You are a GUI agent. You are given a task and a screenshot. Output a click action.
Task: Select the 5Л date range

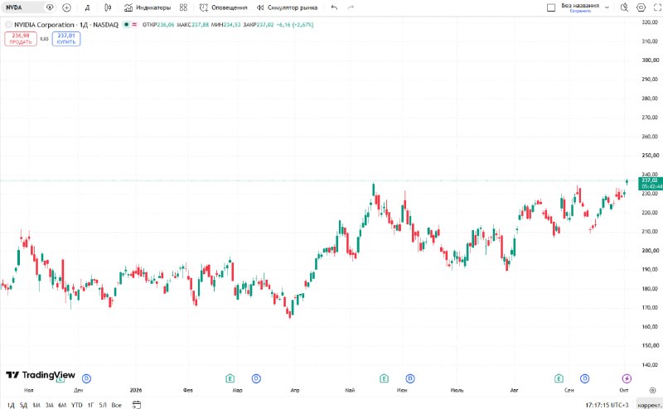coord(103,405)
